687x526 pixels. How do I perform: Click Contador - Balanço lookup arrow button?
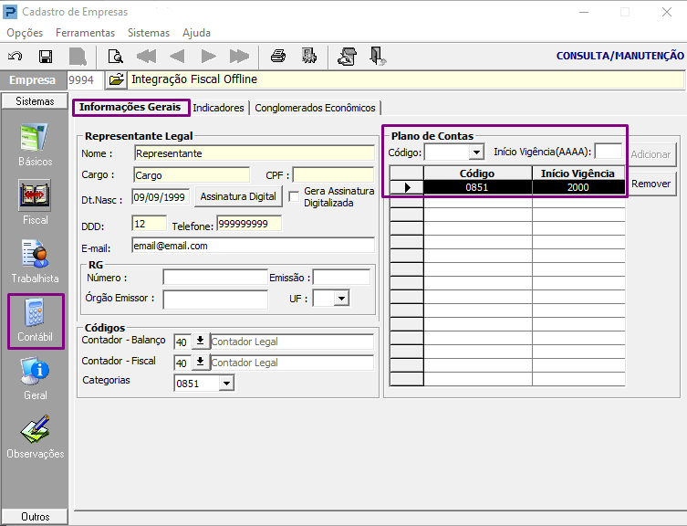point(200,341)
